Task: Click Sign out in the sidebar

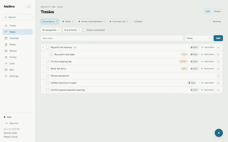Action: pyautogui.click(x=14, y=123)
